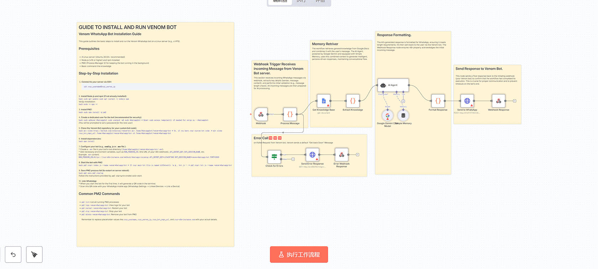Screen dimensions: 598x269
Task: Add a node after Webhook Response
Action: 514,101
